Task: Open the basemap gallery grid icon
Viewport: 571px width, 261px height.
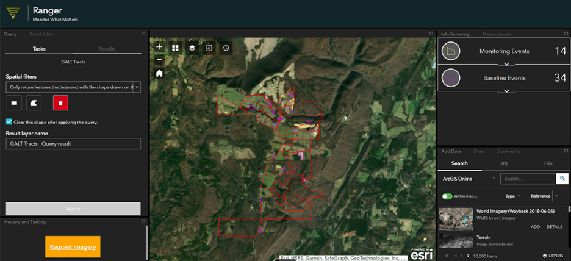Action: tap(176, 48)
